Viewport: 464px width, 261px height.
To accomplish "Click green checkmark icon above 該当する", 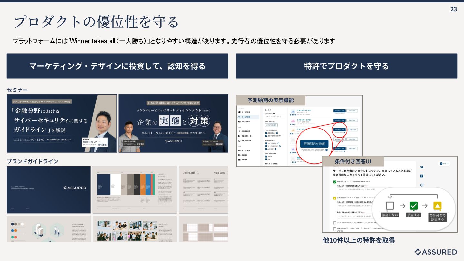I will 414,206.
